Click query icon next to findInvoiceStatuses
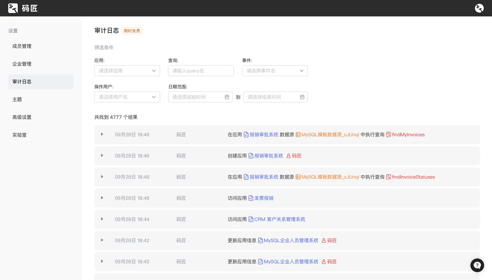Viewport: 492px width, 280px height. (389, 177)
